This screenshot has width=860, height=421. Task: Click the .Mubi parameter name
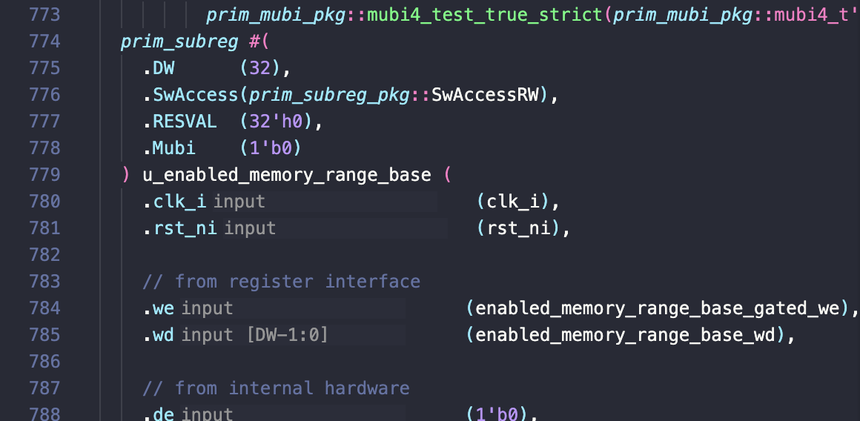(x=169, y=148)
